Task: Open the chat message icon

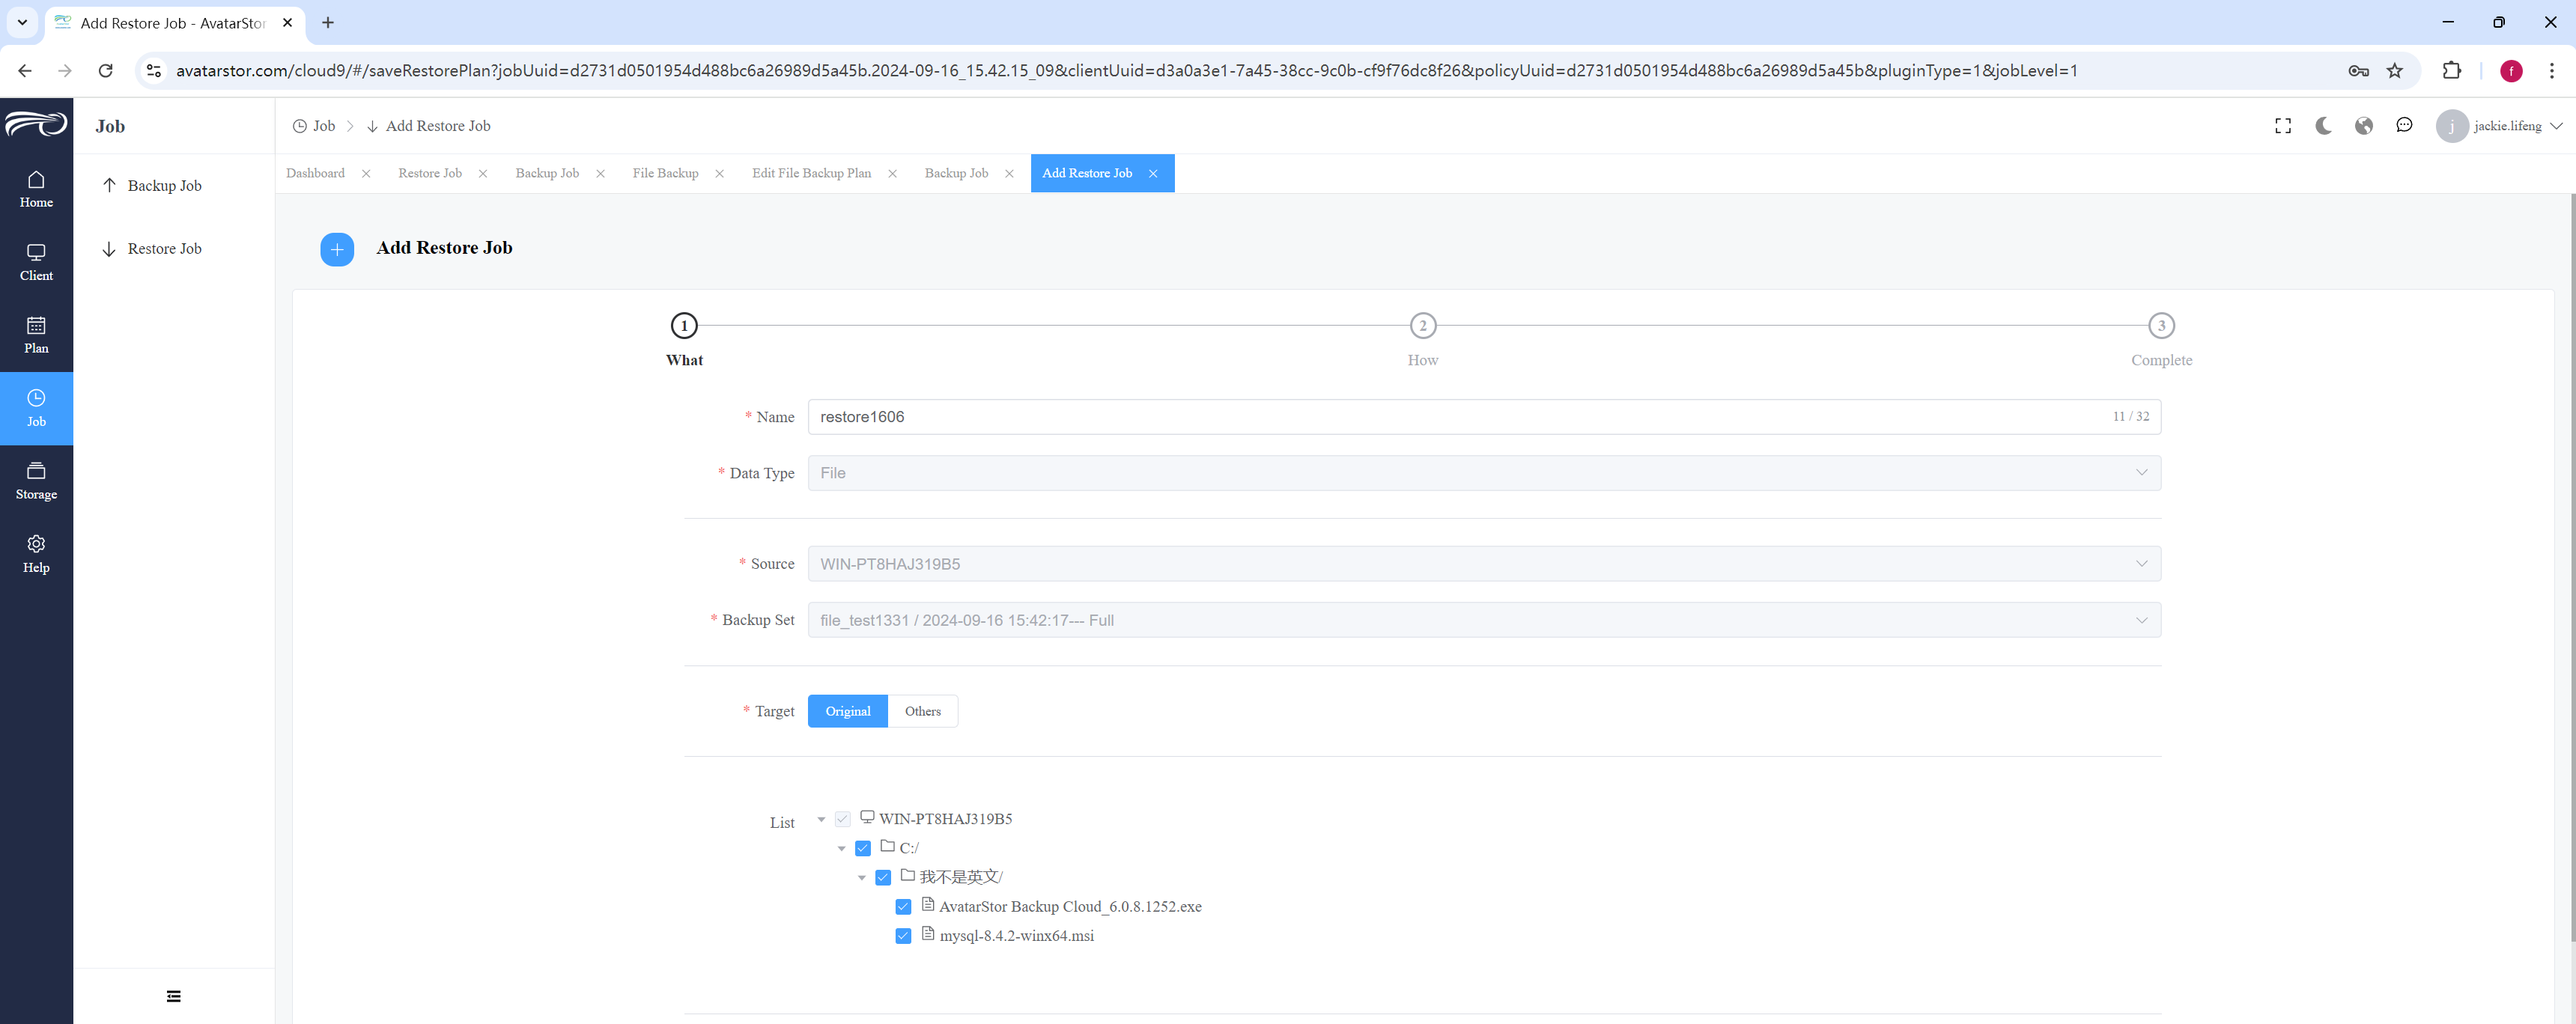Action: [2404, 126]
